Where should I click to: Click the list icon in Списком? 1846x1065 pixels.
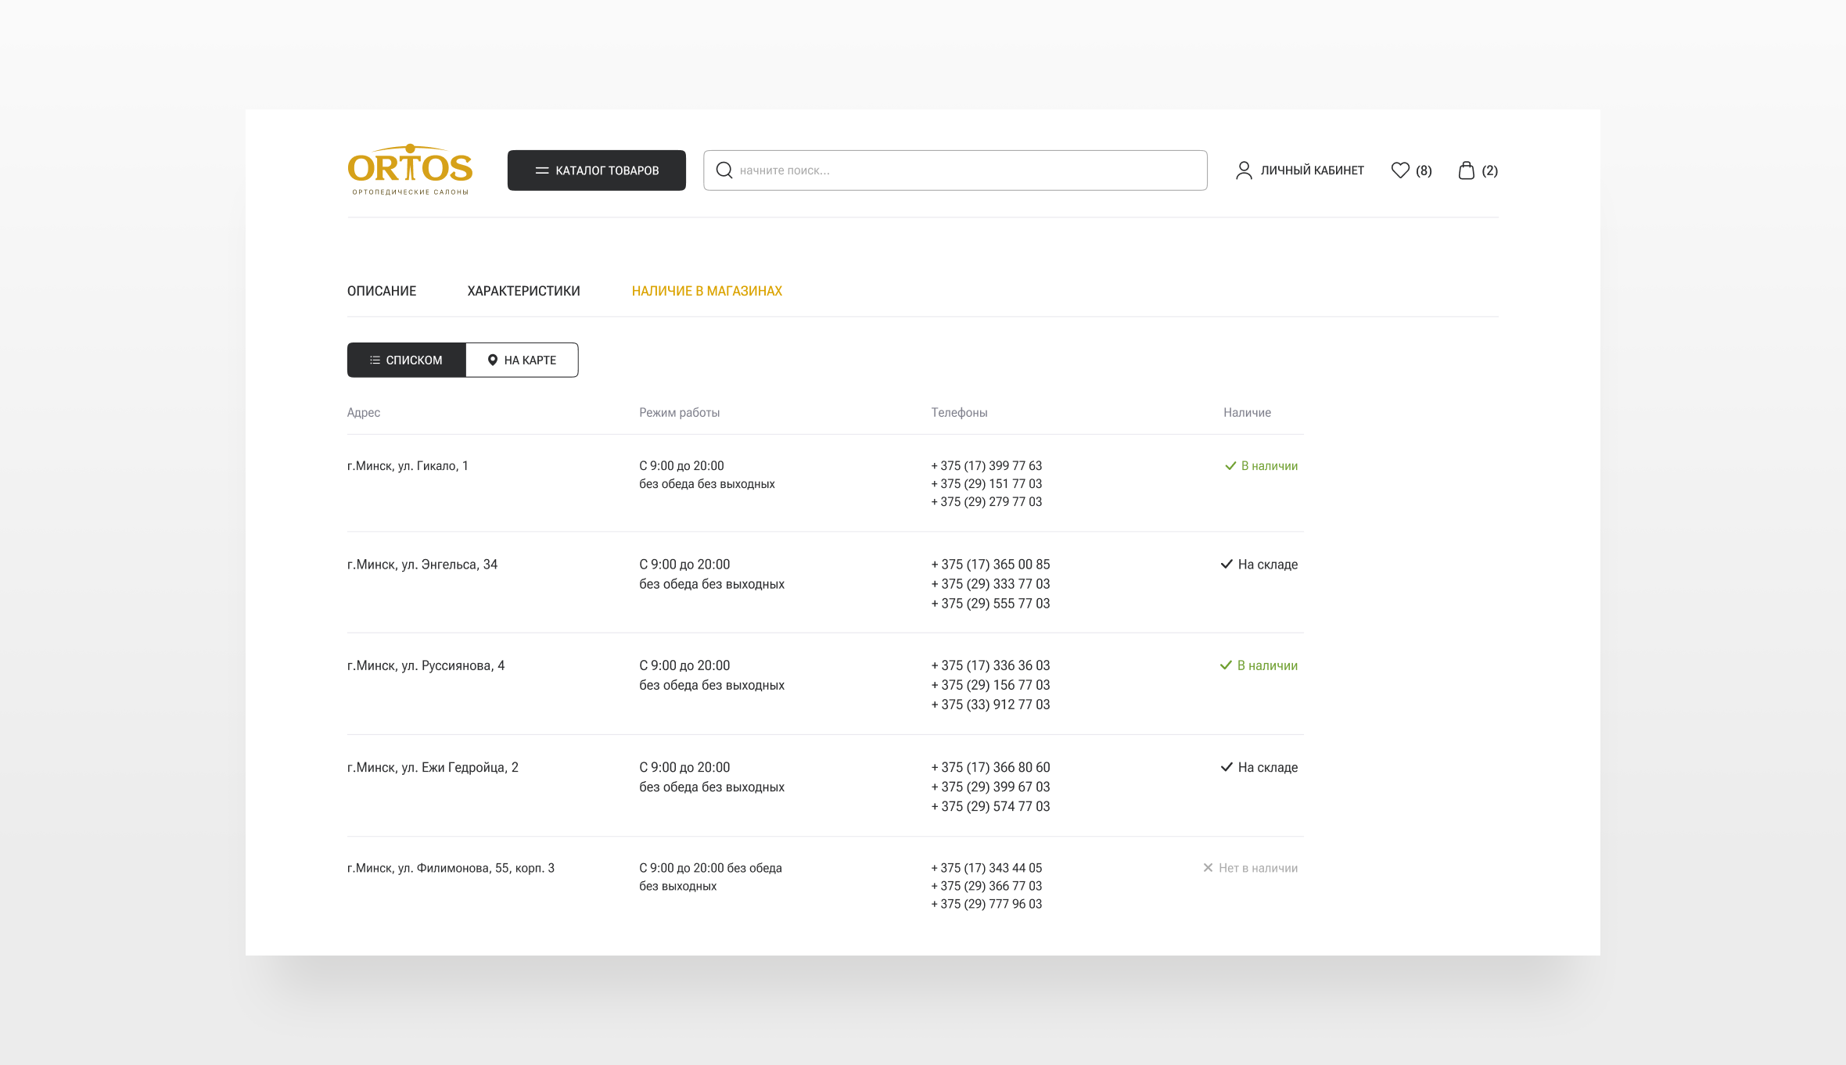[375, 360]
